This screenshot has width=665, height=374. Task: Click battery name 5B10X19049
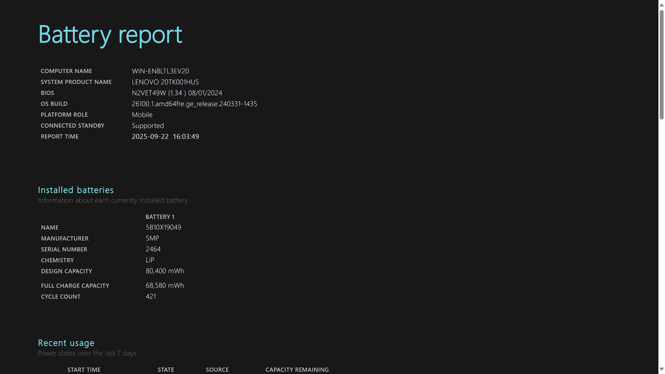click(x=163, y=227)
